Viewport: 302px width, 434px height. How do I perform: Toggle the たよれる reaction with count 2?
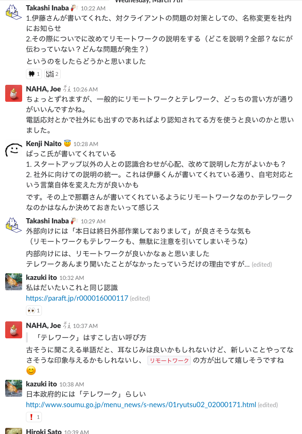[52, 74]
